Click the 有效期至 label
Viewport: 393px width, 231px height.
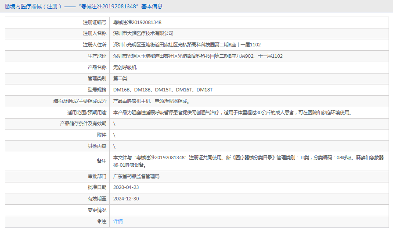(x=97, y=199)
